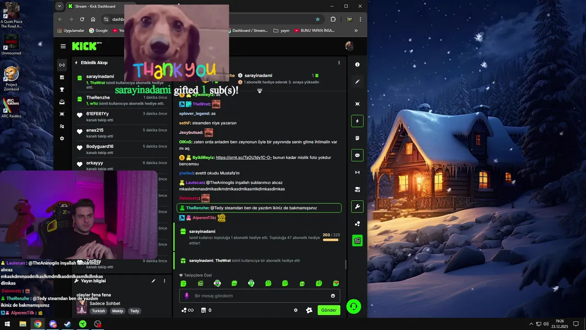Go to Chrome home page
The height and width of the screenshot is (330, 586).
(x=93, y=19)
